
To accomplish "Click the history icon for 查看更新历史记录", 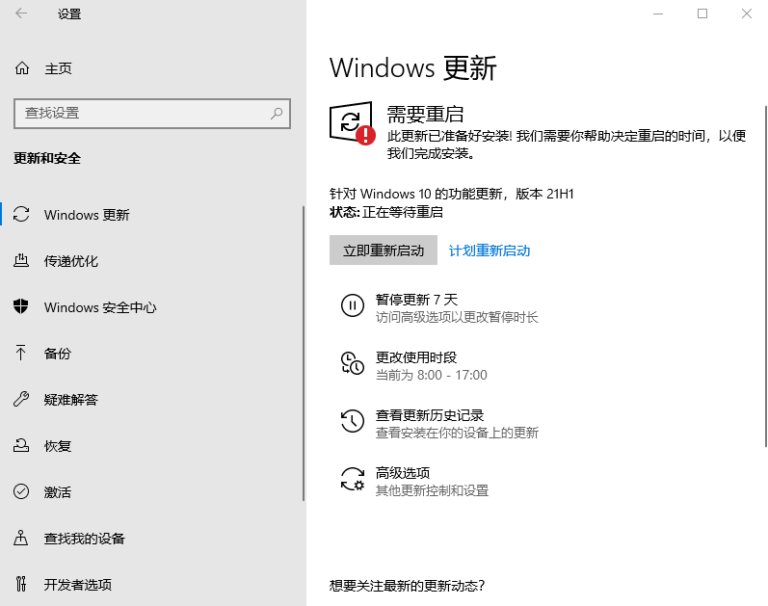I will pyautogui.click(x=352, y=421).
